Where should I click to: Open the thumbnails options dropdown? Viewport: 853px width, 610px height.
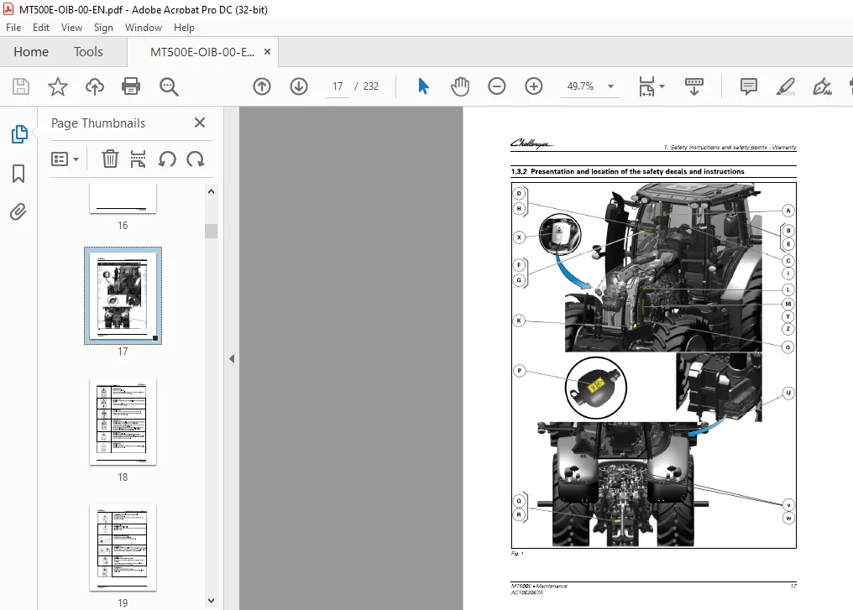click(65, 159)
